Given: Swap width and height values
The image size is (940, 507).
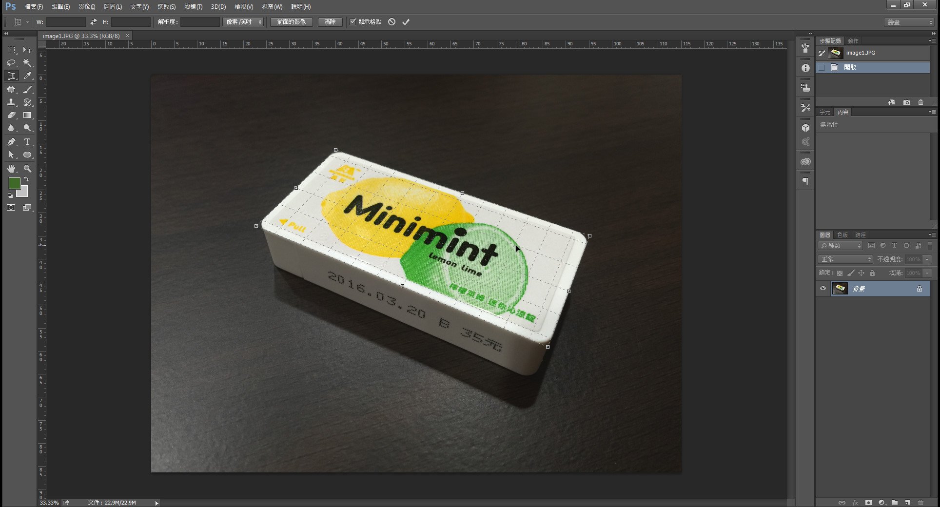Looking at the screenshot, I should (x=94, y=22).
